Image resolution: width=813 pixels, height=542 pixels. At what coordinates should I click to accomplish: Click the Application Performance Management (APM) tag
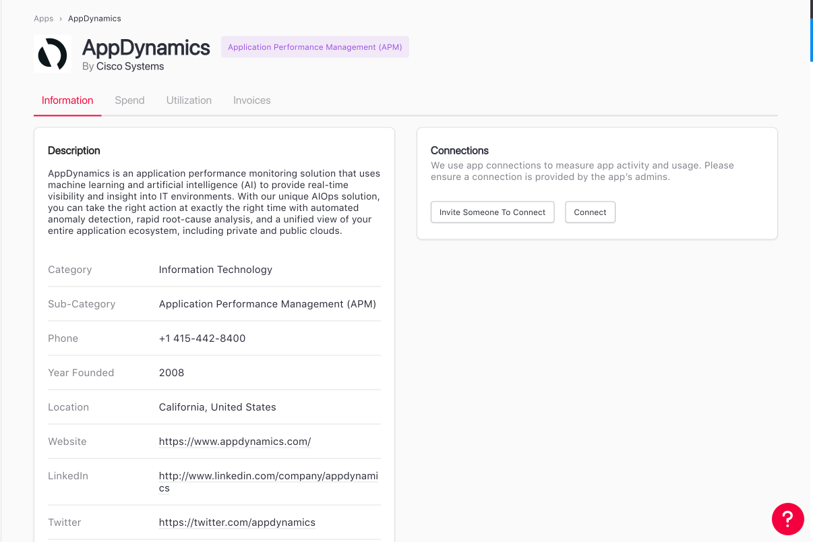315,47
